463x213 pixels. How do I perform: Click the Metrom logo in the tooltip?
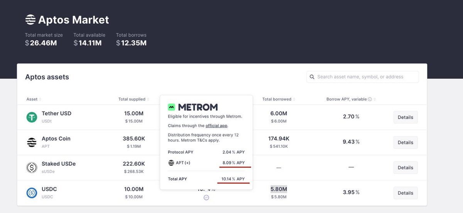[193, 107]
